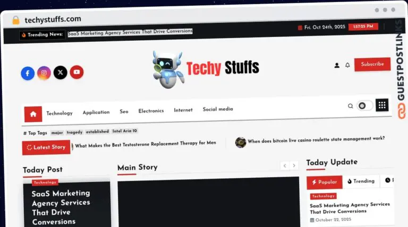
Task: Open the search magnifier icon
Action: [x=350, y=106]
